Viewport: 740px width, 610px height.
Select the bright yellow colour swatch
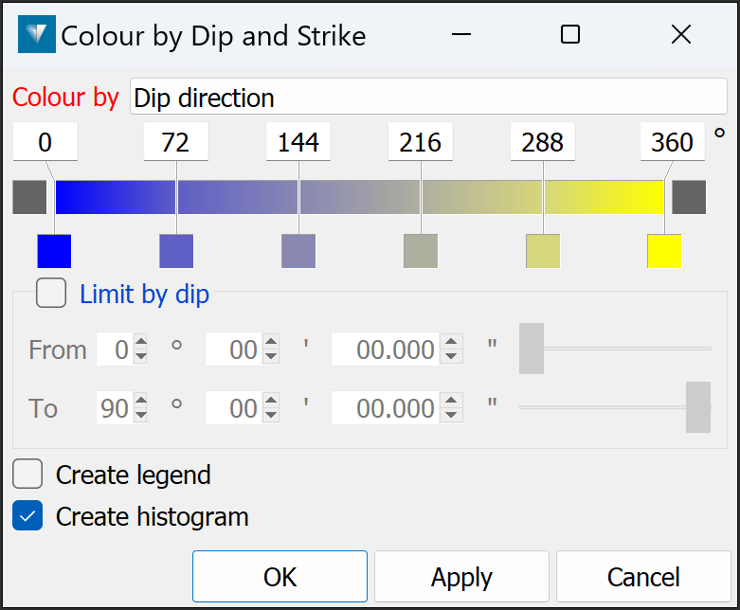point(664,251)
